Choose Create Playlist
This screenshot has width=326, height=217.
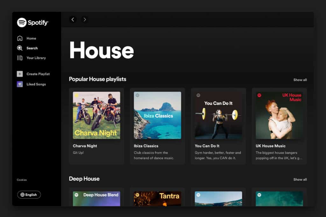[38, 74]
